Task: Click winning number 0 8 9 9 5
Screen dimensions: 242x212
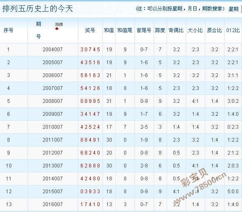Action: coord(90,101)
